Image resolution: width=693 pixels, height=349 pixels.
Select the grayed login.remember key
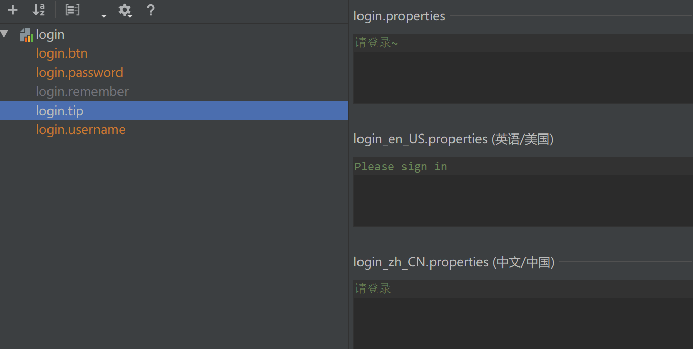[x=82, y=92]
